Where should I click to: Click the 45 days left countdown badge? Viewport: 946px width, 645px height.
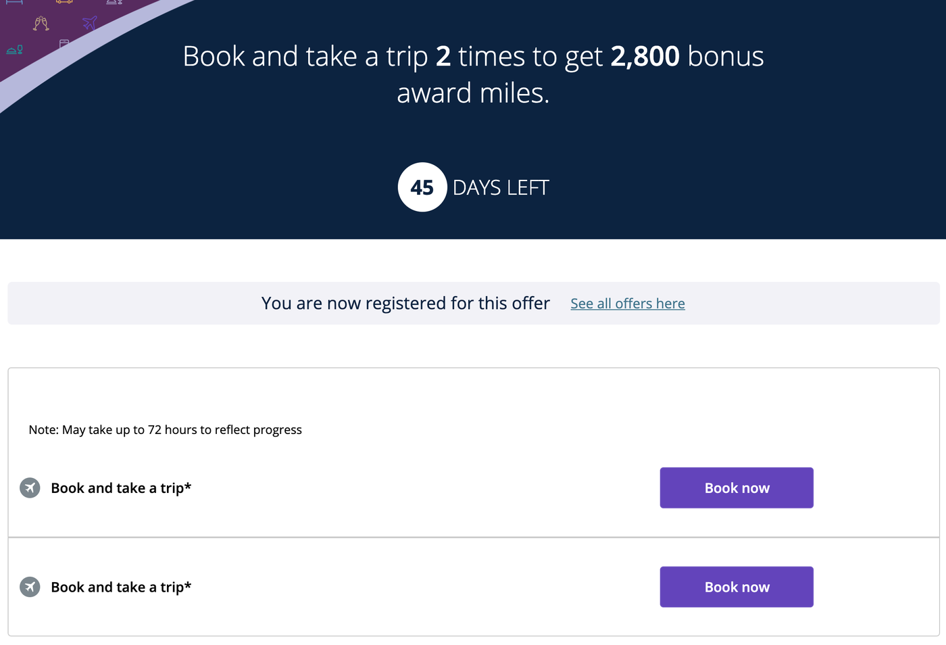(x=422, y=187)
